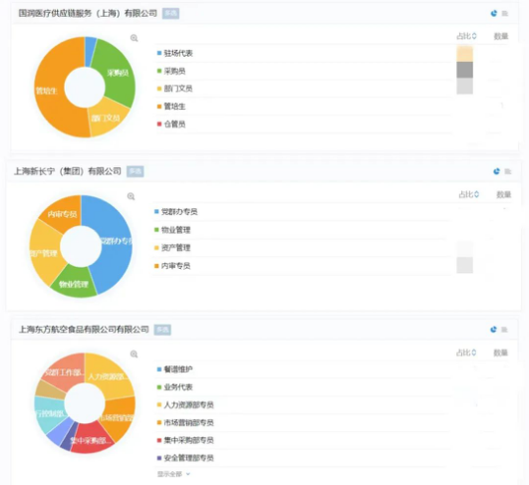Zoom magnifier next to 上海东方航空食品 donut chart

tap(133, 354)
